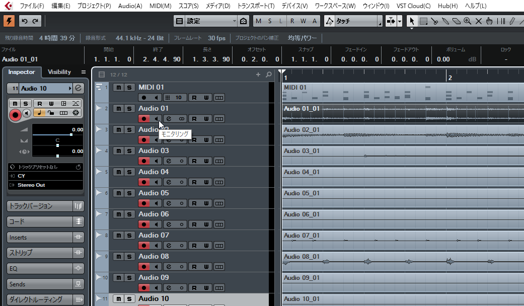Click the Undo arrow in the toolbar
524x306 pixels.
(24, 21)
